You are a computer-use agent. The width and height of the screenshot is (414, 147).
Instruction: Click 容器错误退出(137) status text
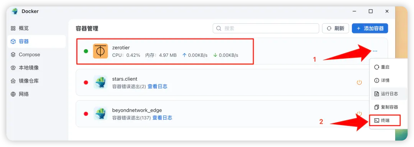(x=131, y=118)
